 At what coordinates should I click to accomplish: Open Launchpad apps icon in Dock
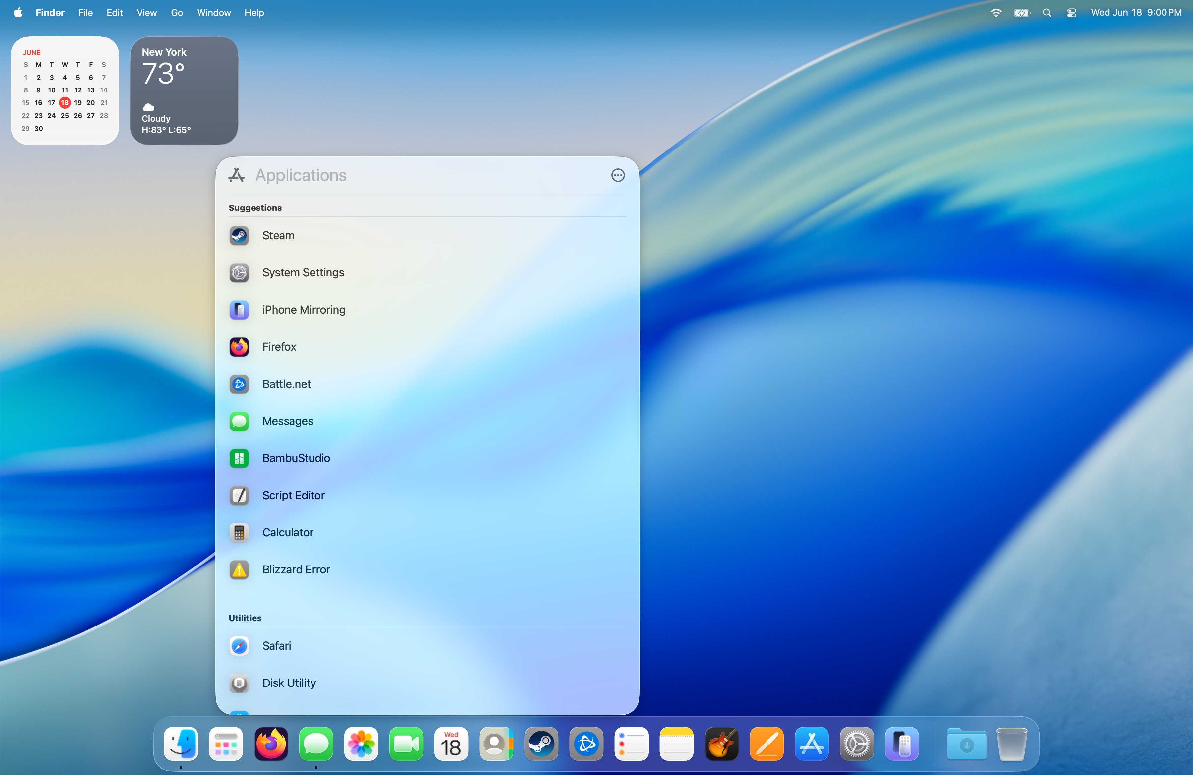pyautogui.click(x=226, y=744)
